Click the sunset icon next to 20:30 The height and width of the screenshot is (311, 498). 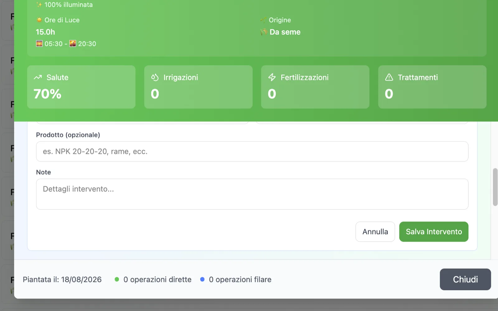click(73, 44)
